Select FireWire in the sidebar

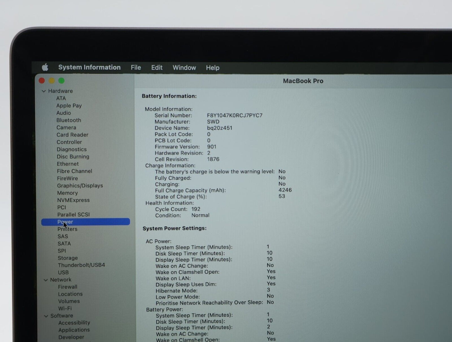point(67,178)
